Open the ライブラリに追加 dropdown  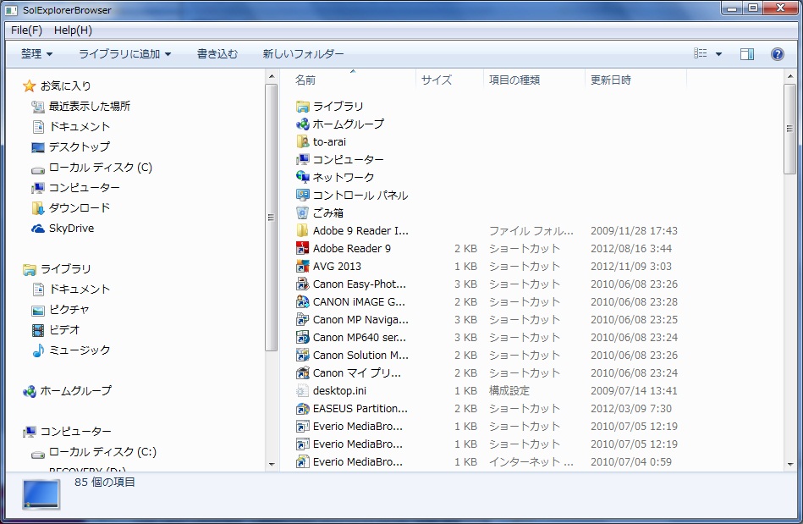point(124,54)
